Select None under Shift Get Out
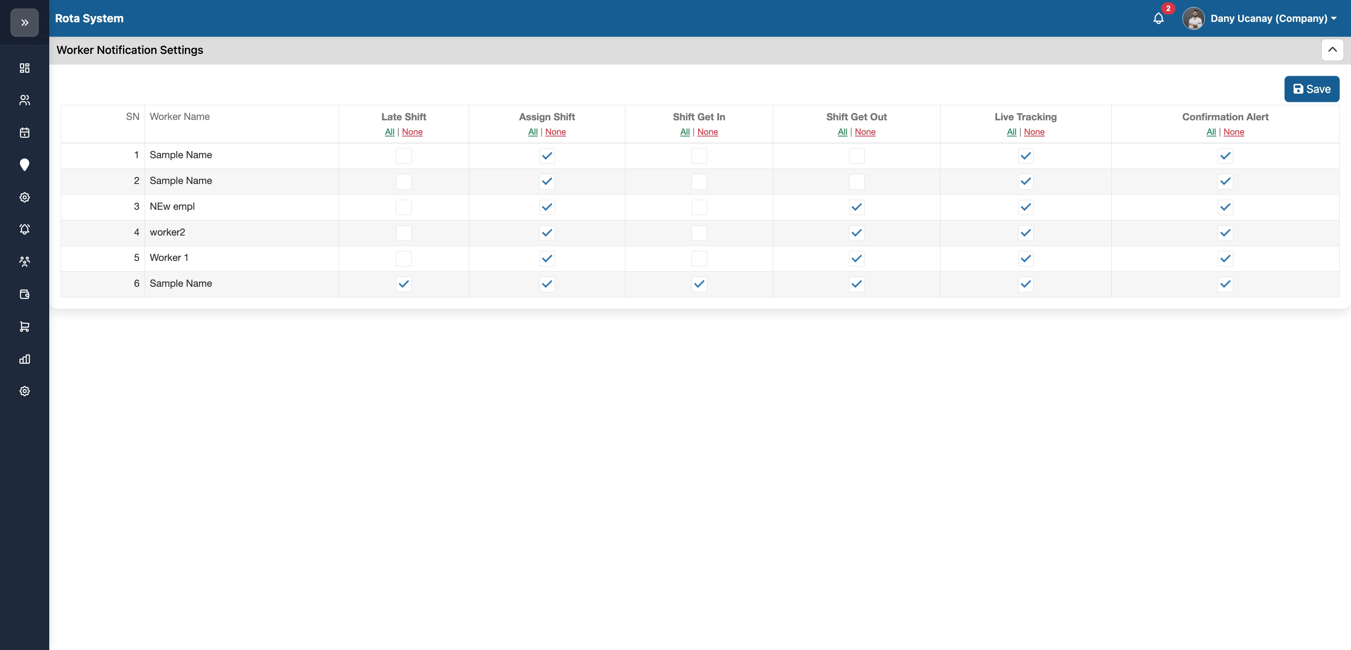This screenshot has height=650, width=1351. pyautogui.click(x=865, y=132)
